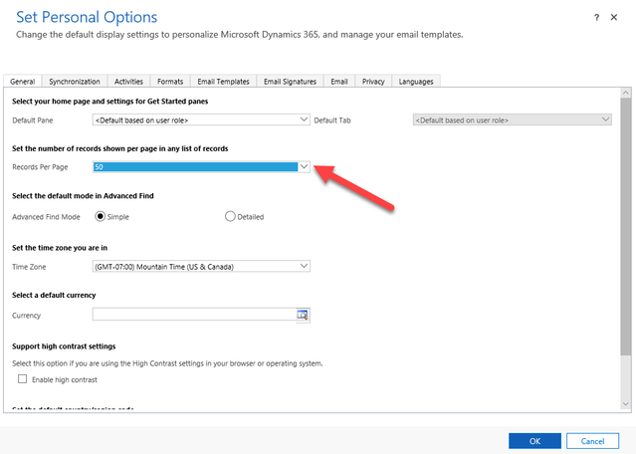Expand the Default Tab dropdown
This screenshot has width=636, height=454.
(x=605, y=119)
